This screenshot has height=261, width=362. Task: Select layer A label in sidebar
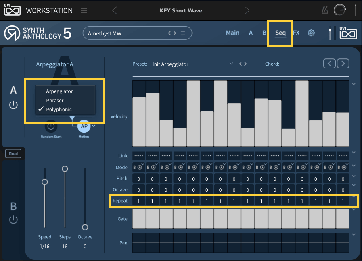[x=13, y=90]
